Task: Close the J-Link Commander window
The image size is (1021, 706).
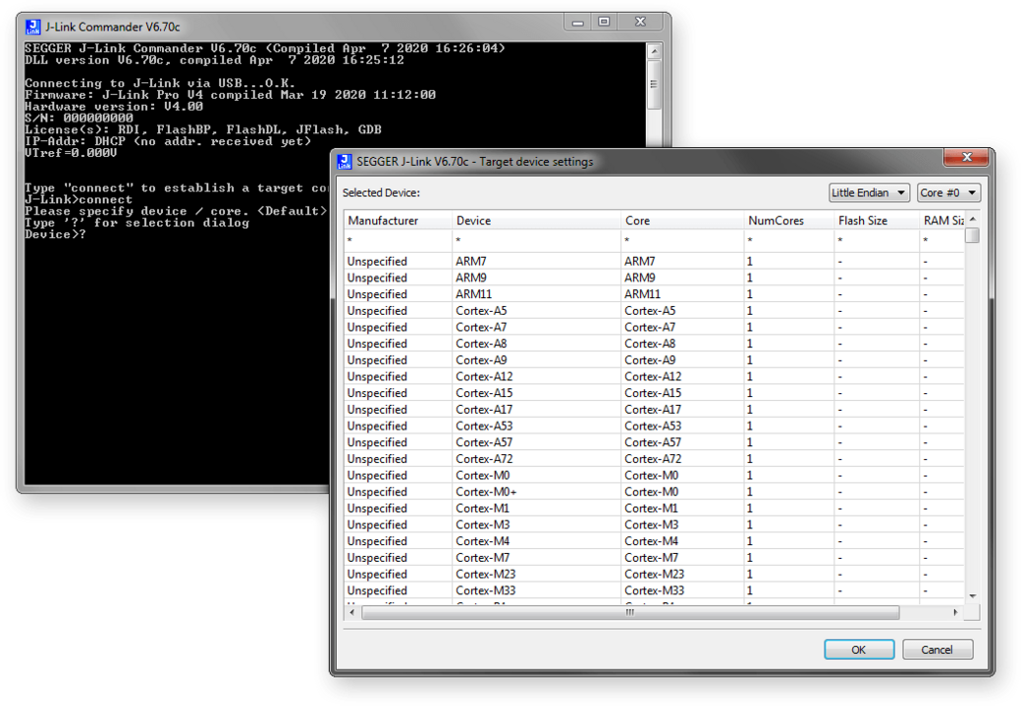Action: (x=641, y=23)
